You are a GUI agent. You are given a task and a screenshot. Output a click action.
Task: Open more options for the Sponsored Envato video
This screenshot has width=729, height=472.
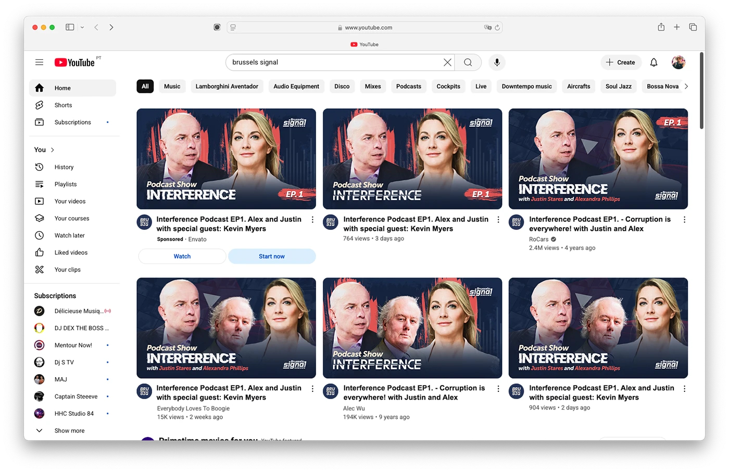pos(312,220)
